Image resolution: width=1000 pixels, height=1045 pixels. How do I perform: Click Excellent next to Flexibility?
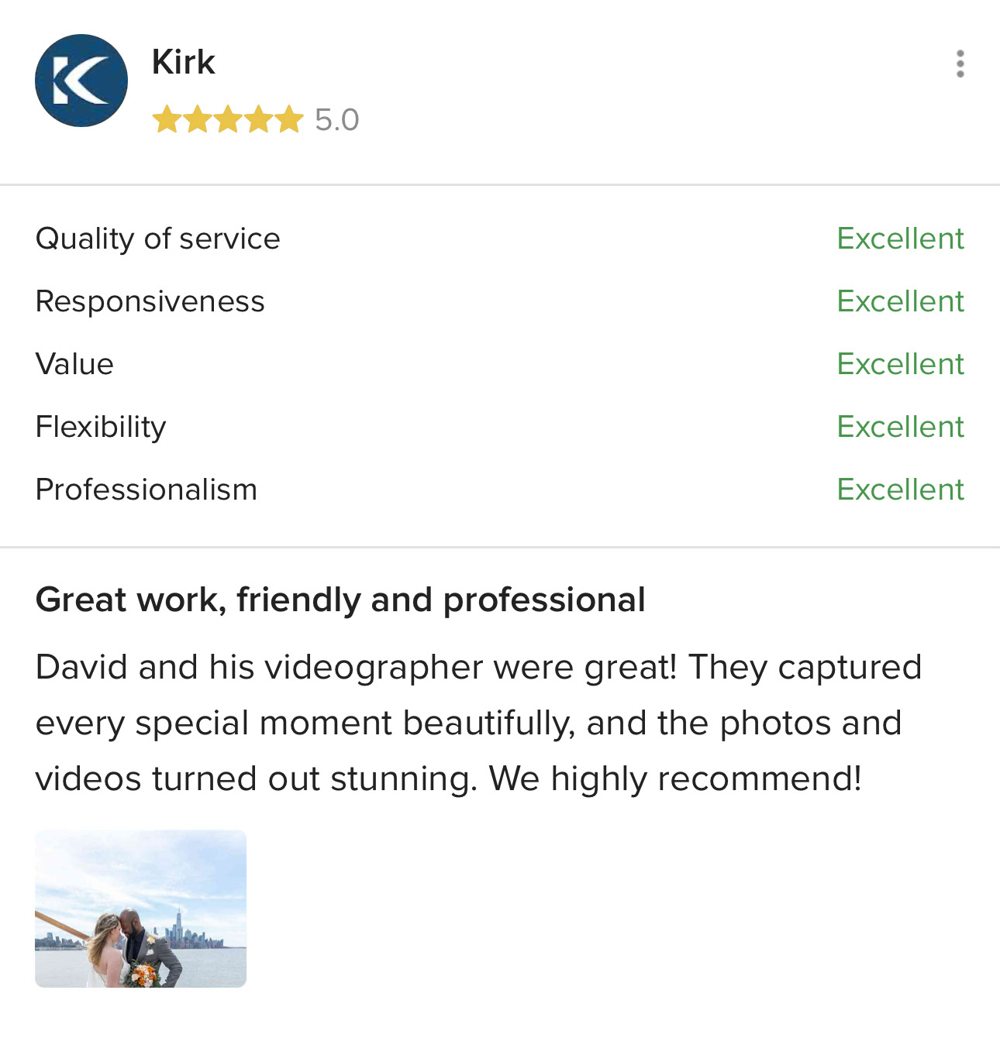point(901,427)
